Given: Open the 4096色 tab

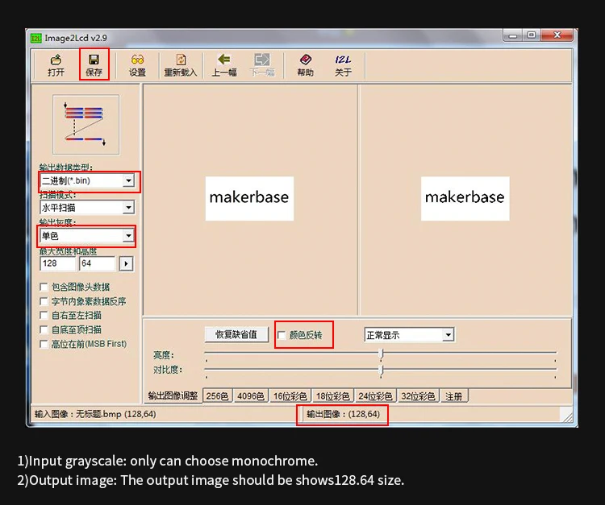Looking at the screenshot, I should 251,396.
